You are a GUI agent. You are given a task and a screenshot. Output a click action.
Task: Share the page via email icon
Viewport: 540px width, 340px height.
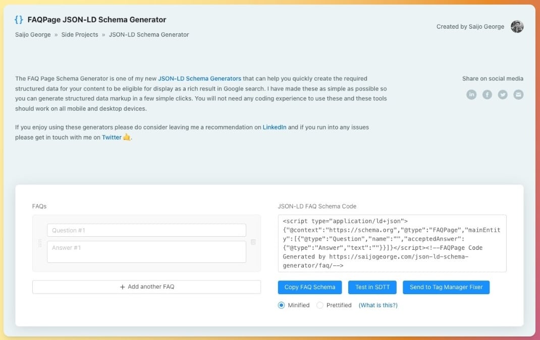coord(518,95)
